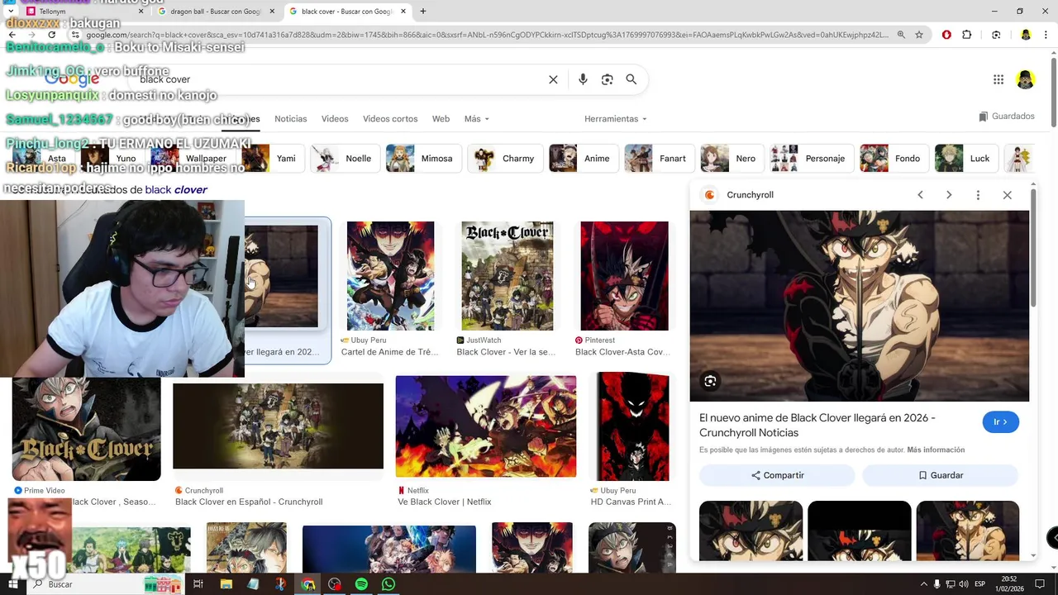
Task: Submit search with the magnifying glass icon
Action: click(631, 79)
